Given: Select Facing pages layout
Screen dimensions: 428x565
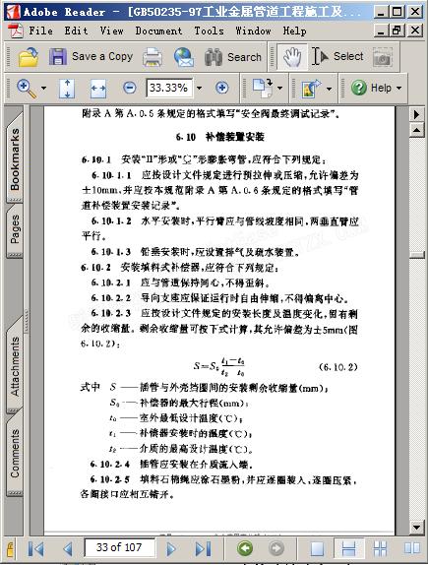Looking at the screenshot, I should pyautogui.click(x=412, y=548).
